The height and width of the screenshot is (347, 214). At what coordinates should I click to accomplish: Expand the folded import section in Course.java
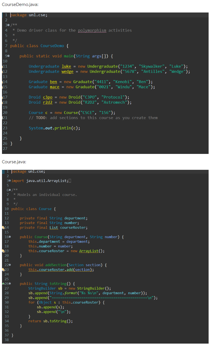[10, 181]
